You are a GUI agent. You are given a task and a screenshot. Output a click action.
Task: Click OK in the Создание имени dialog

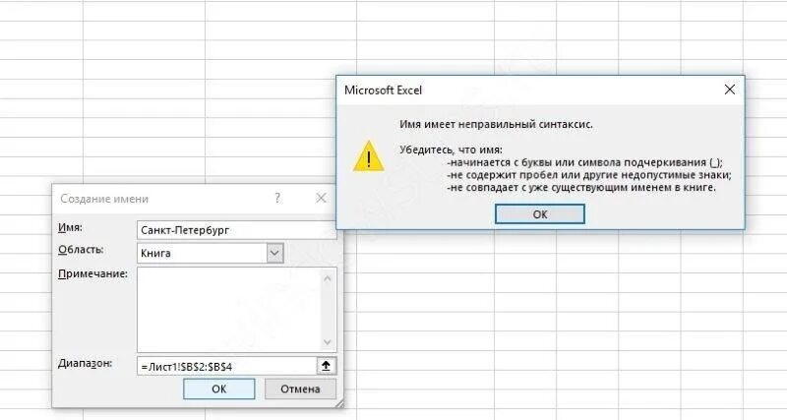click(x=218, y=389)
